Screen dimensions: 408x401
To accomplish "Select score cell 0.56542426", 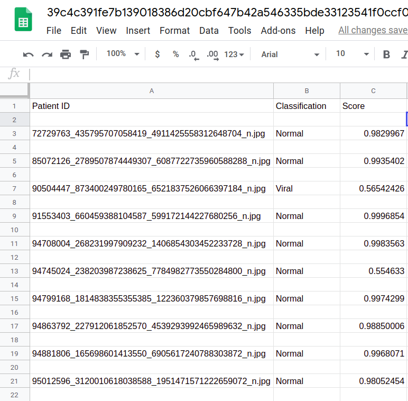I will (374, 188).
